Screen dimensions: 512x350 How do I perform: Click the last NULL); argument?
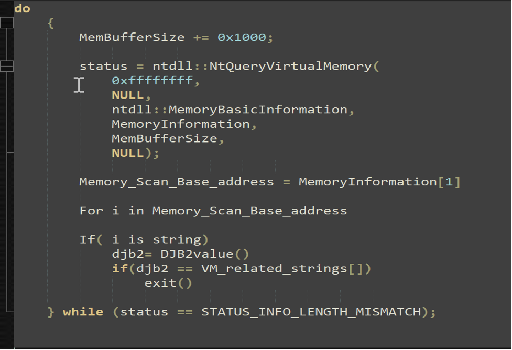coord(136,153)
